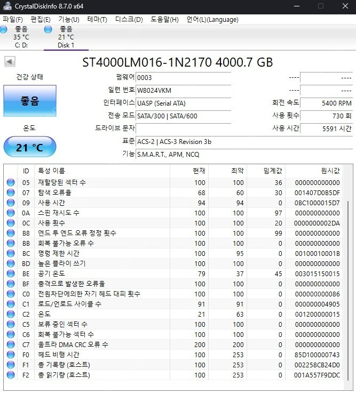Screen dimensions: 356x394
Task: Click status orb for attribute BF
Action: tap(11, 284)
